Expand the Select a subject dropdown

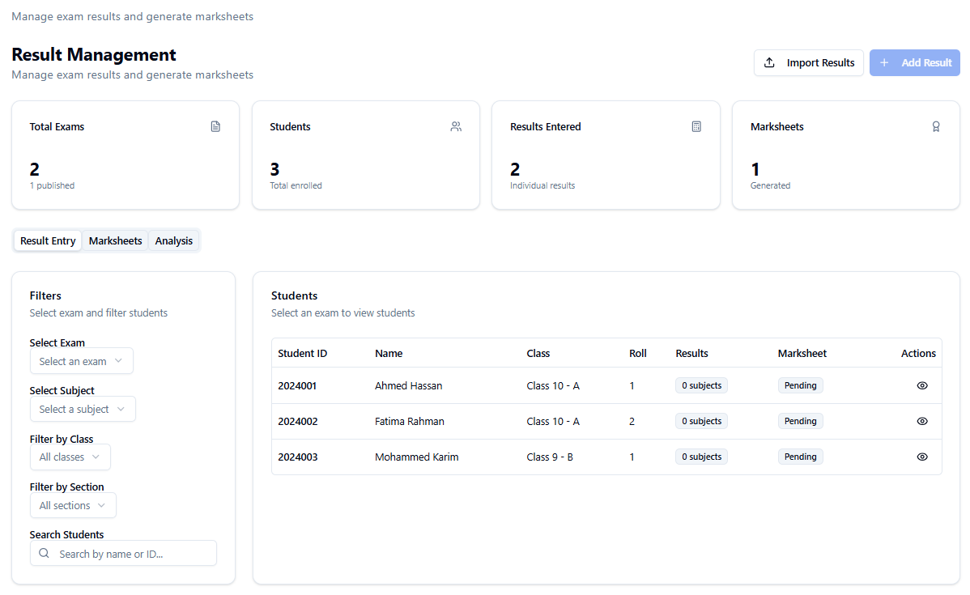point(83,410)
